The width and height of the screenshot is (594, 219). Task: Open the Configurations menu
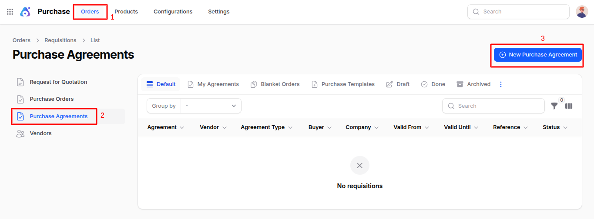173,12
